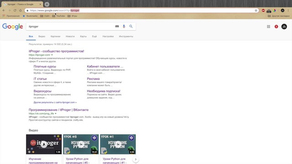Open the iT статьи sitelink
The width and height of the screenshot is (292, 164).
(40, 79)
